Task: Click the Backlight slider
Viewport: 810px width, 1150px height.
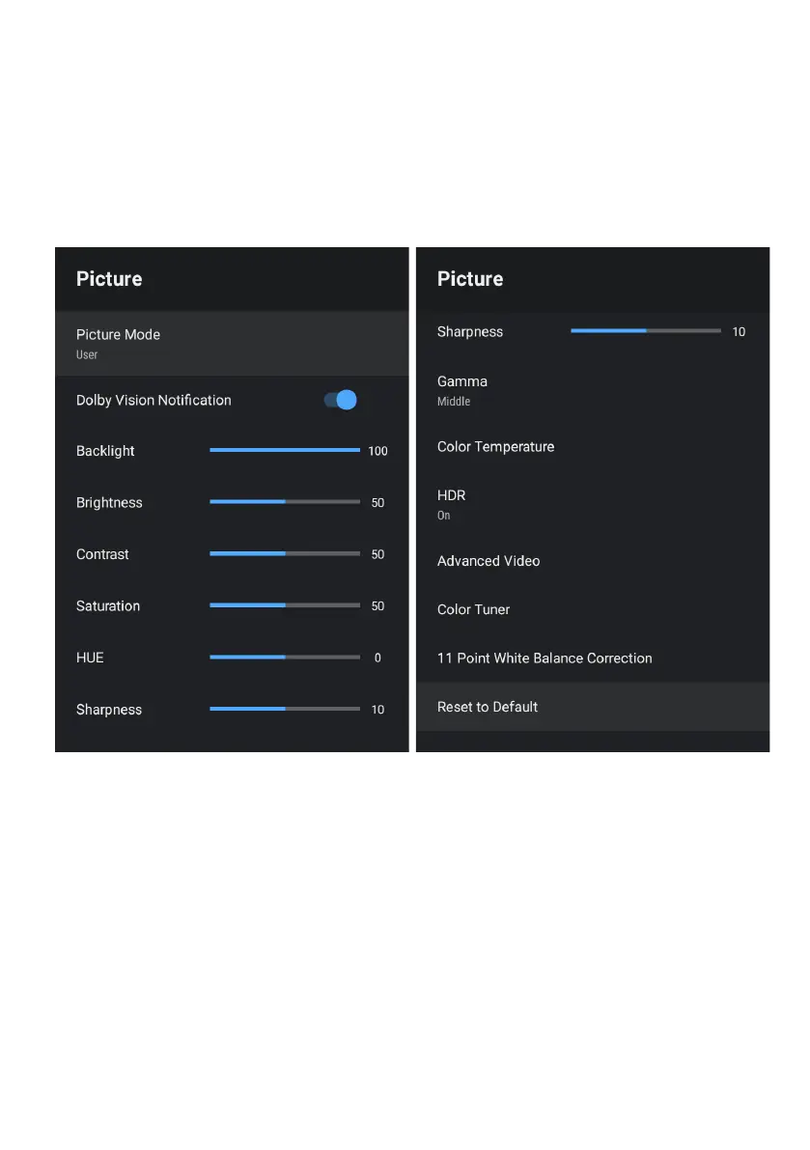Action: (x=285, y=450)
